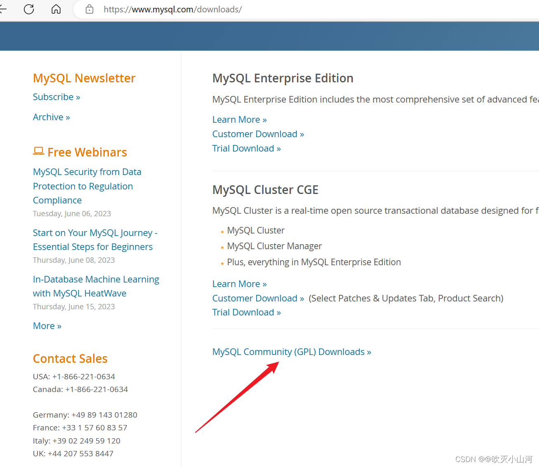Click the MySQL Cluster Manager bullet item
The image size is (539, 467).
tap(274, 246)
